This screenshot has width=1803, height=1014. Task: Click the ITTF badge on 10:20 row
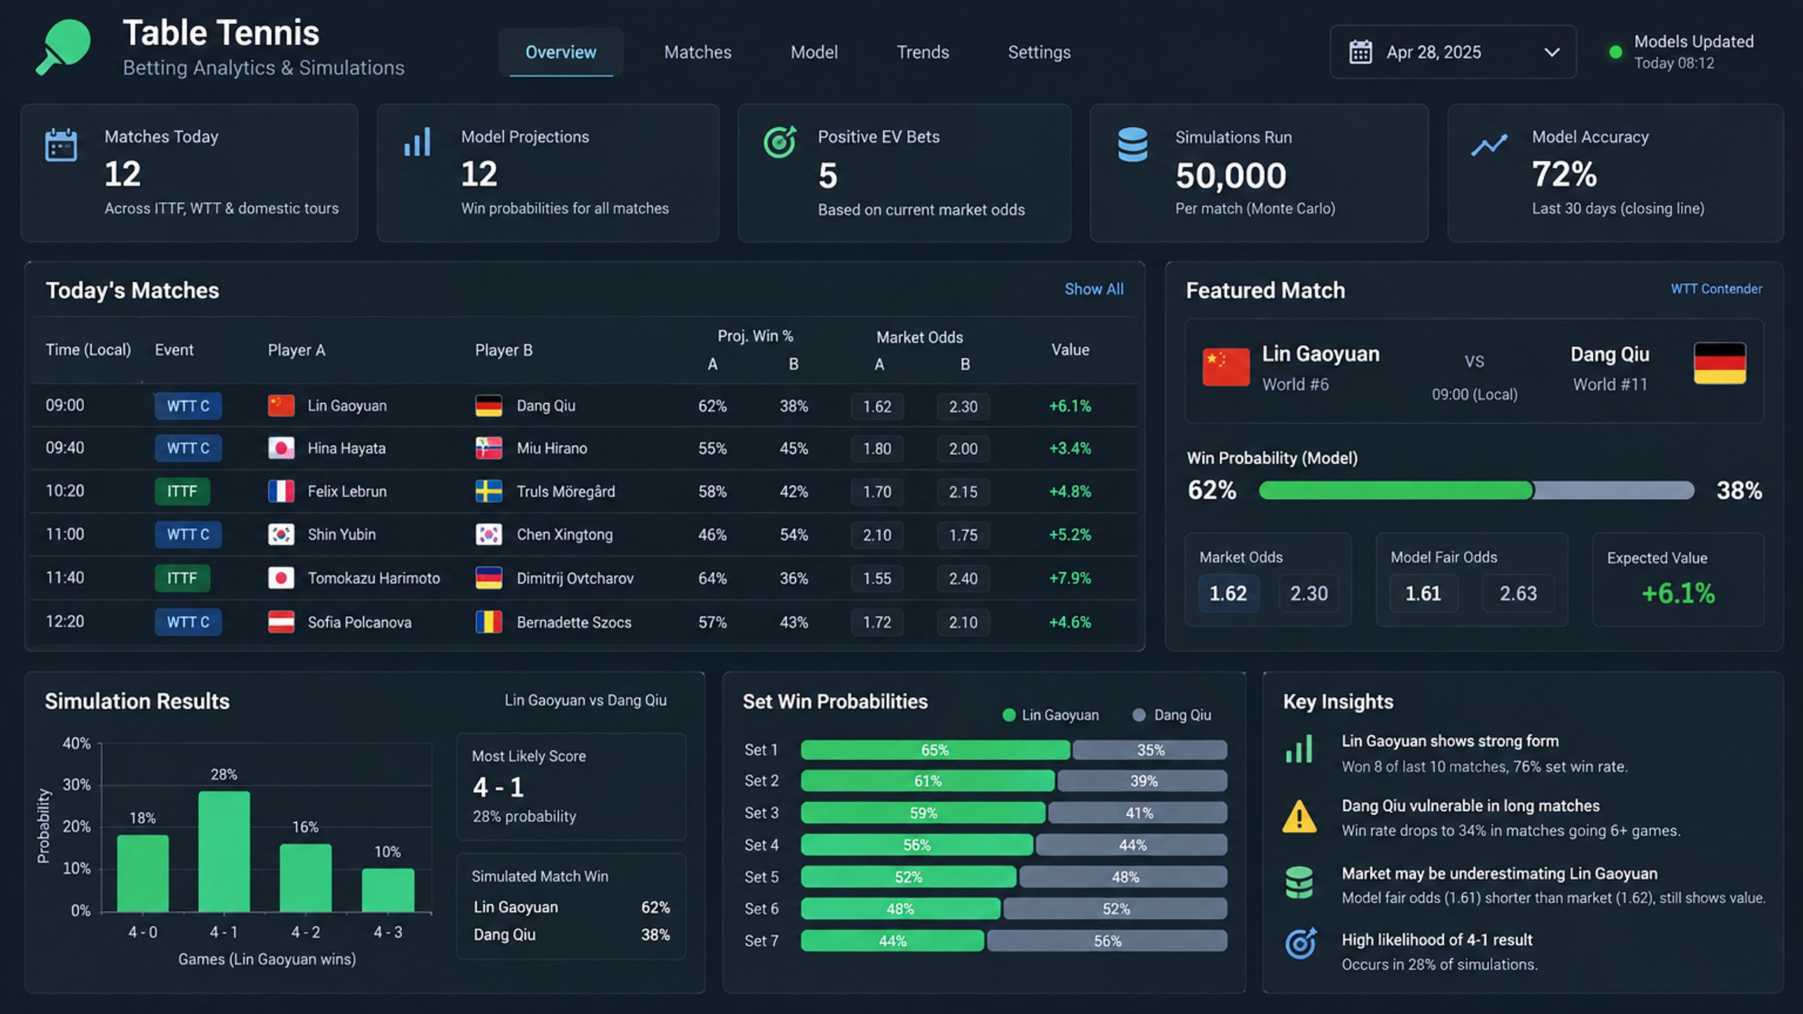182,492
